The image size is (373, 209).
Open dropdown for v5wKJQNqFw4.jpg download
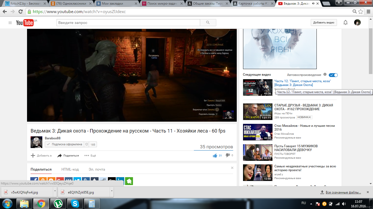pos(55,192)
